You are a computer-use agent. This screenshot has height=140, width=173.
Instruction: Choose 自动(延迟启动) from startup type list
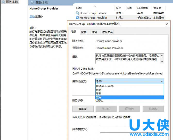tap(105, 86)
